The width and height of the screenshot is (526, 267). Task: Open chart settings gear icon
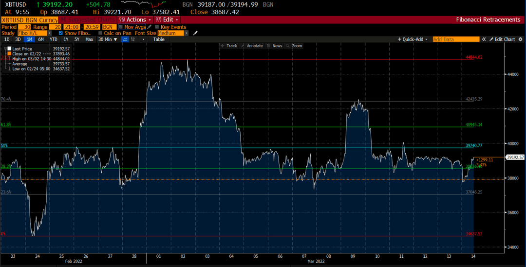(x=520, y=39)
